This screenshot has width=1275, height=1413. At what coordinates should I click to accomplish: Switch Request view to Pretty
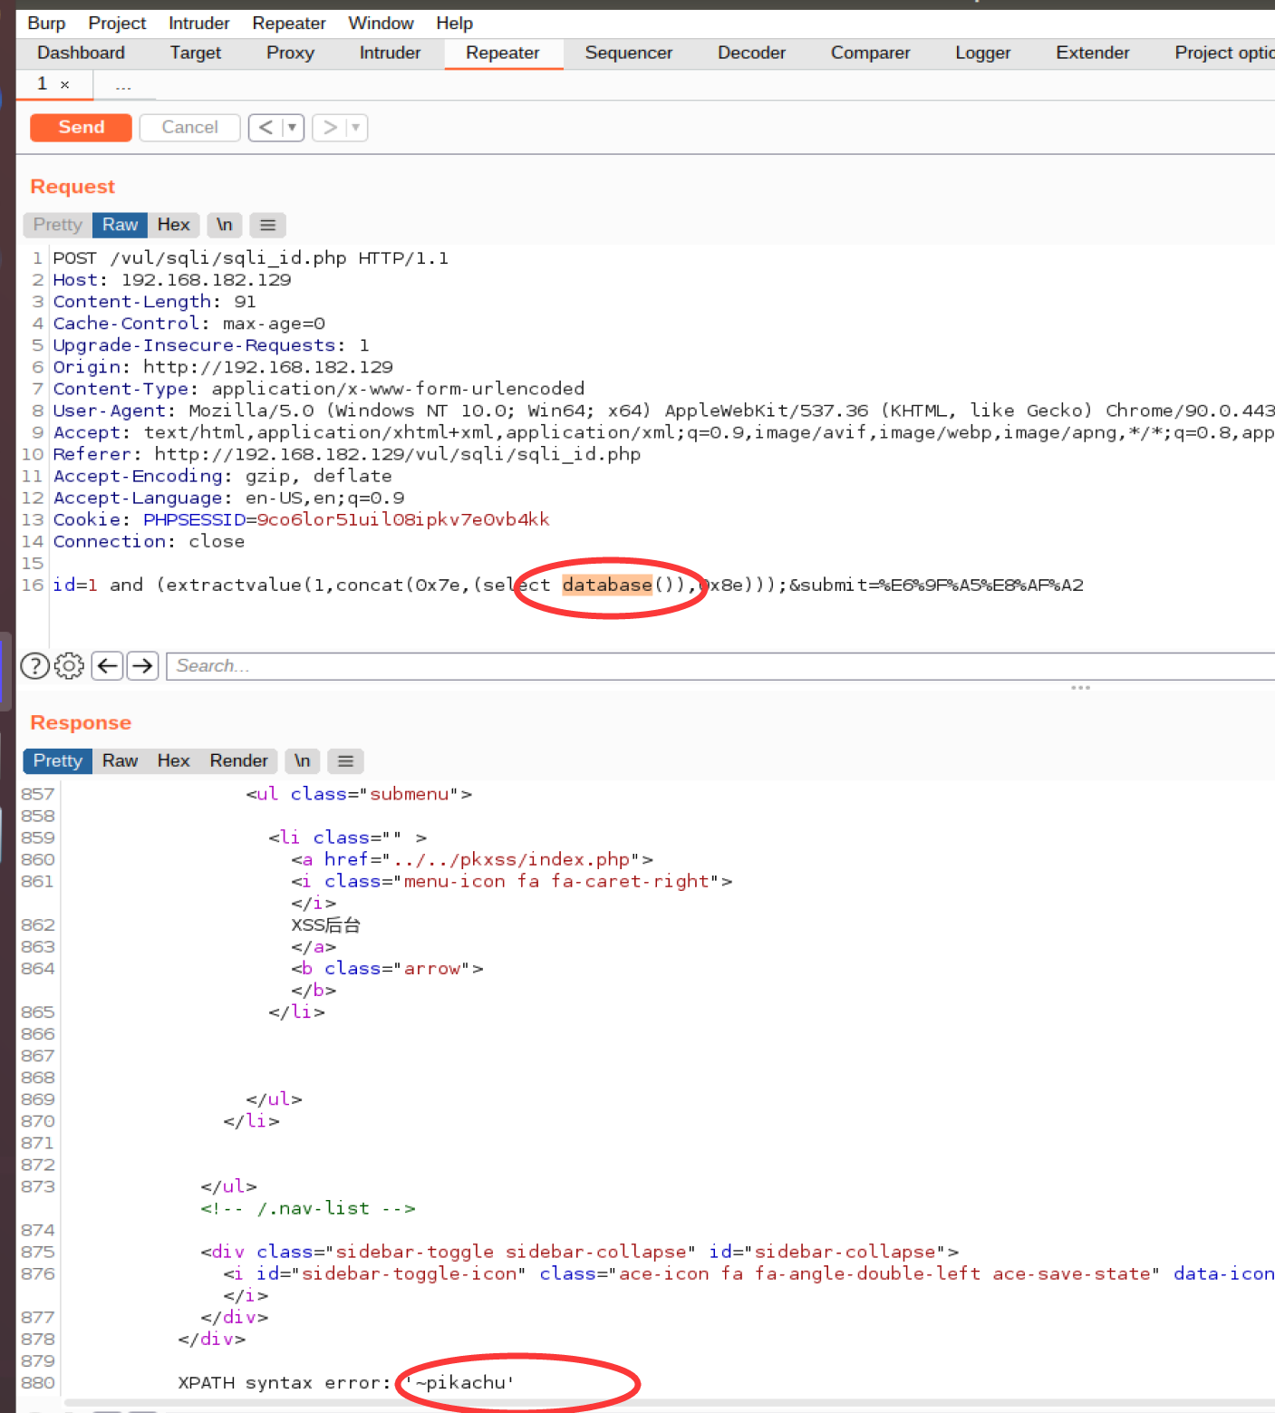(x=57, y=224)
